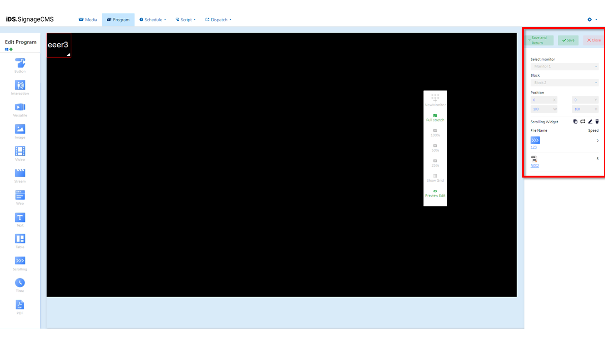Click Save and Return

point(539,40)
